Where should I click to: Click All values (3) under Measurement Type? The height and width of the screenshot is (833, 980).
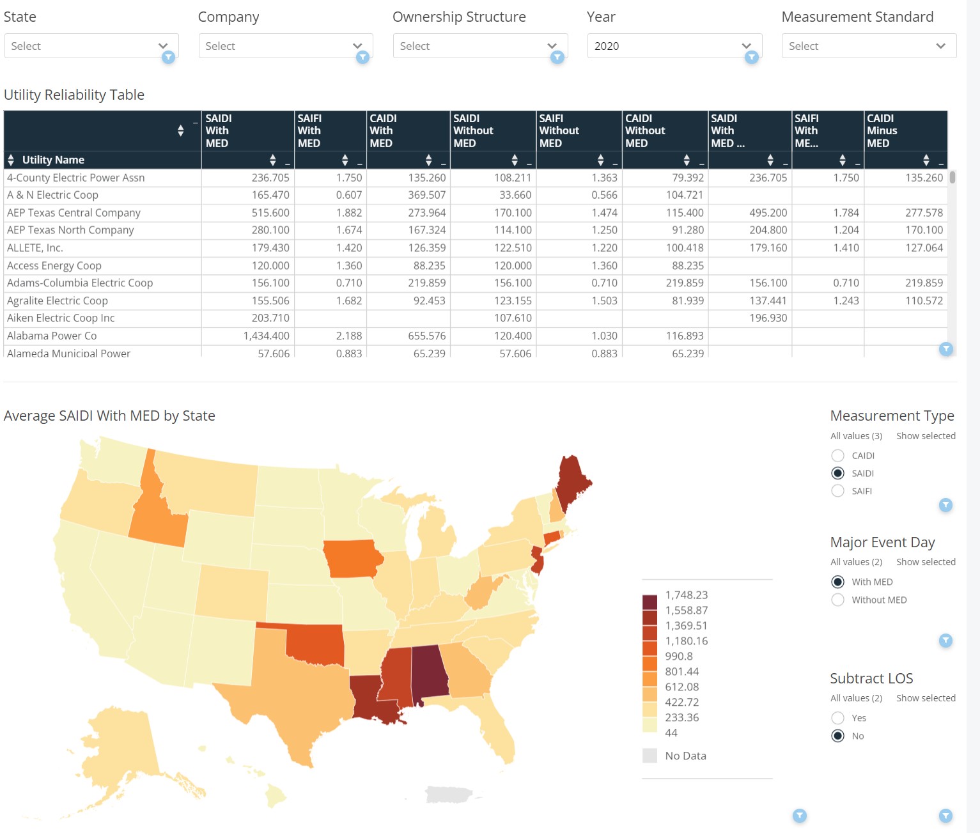click(856, 436)
